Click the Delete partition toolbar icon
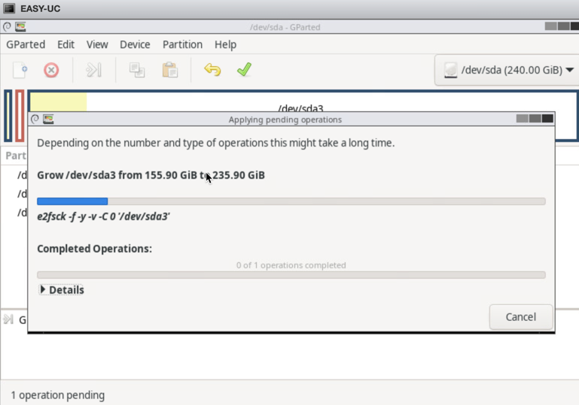 point(51,70)
